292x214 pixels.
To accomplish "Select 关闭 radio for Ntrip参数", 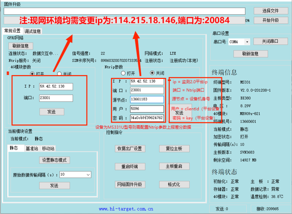I will point(152,73).
